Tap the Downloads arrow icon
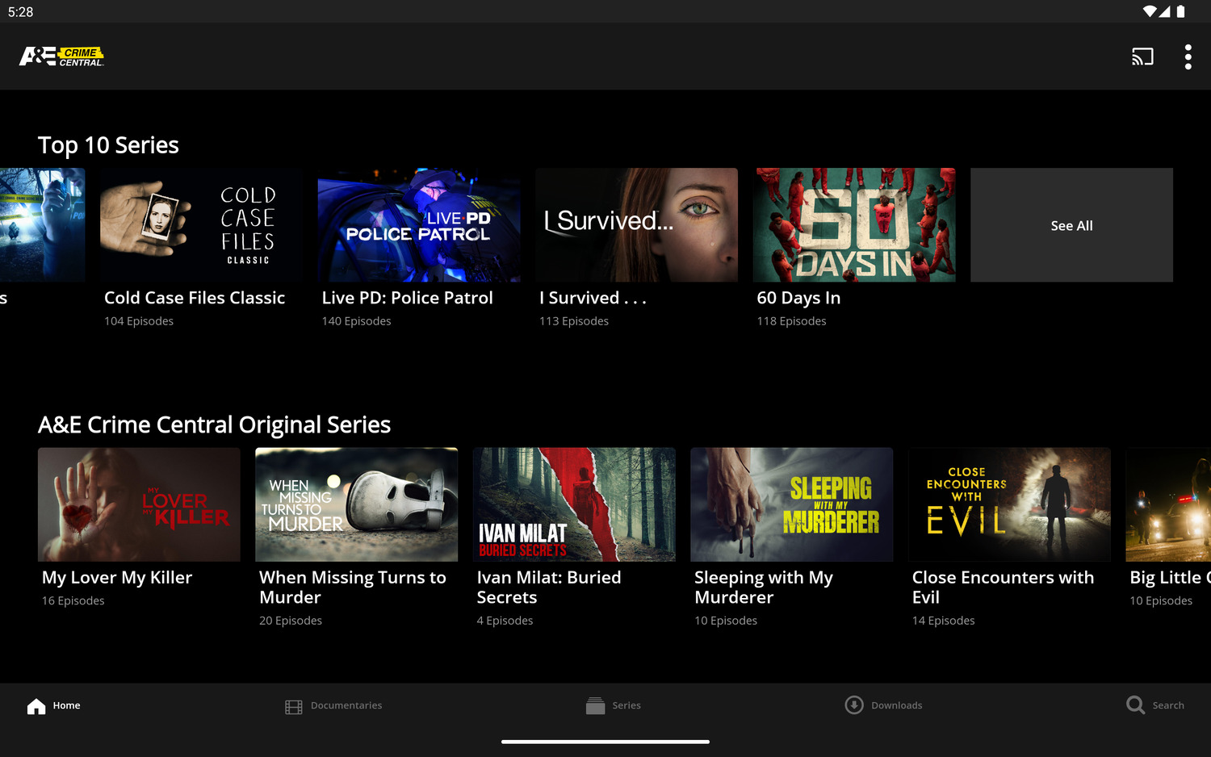The height and width of the screenshot is (757, 1211). click(854, 705)
